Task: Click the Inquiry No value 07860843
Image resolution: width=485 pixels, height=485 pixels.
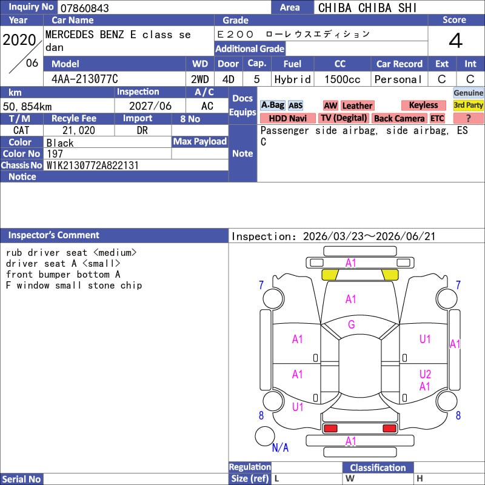Action: tap(84, 8)
